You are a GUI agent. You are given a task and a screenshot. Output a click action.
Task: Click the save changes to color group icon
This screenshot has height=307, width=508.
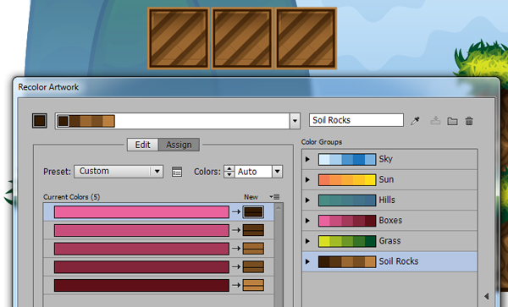point(435,121)
